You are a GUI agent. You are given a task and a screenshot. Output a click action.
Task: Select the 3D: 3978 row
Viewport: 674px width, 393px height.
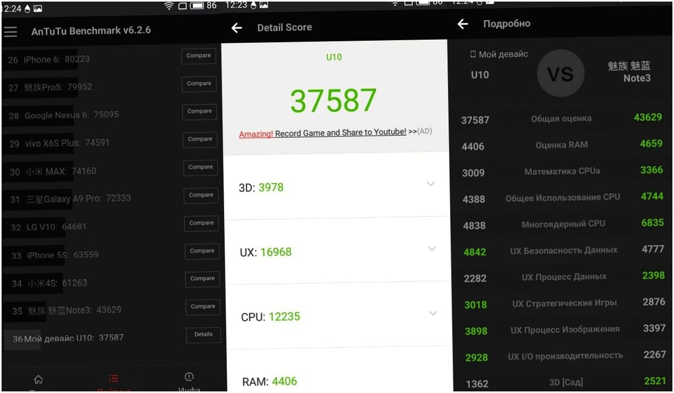point(337,186)
